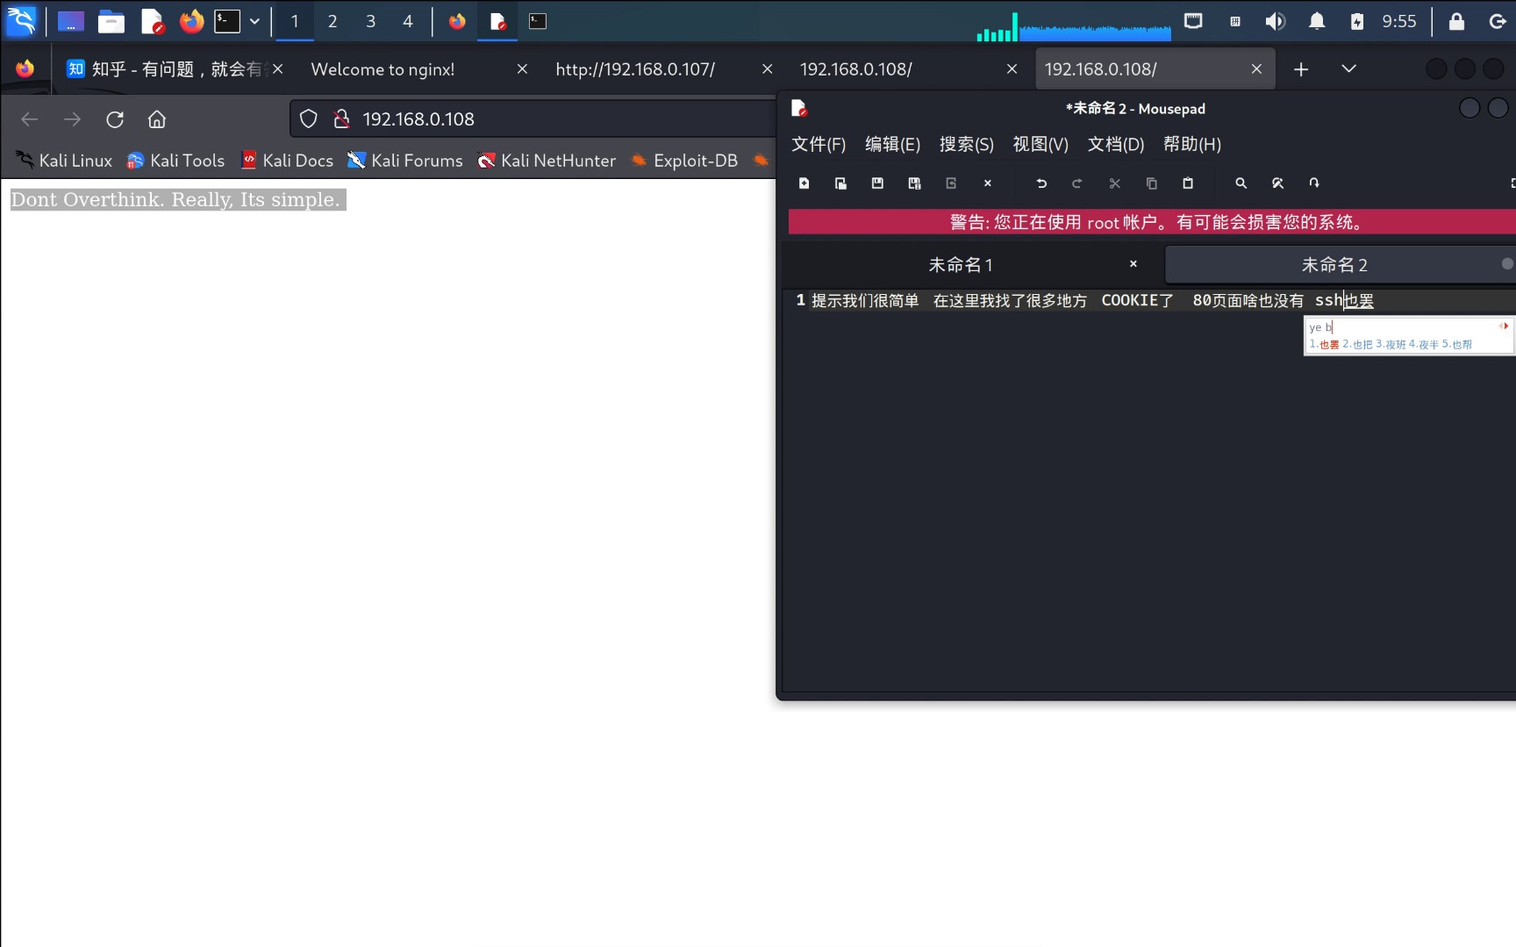The height and width of the screenshot is (947, 1516).
Task: Lock the screen with the padlock icon
Action: point(1456,21)
